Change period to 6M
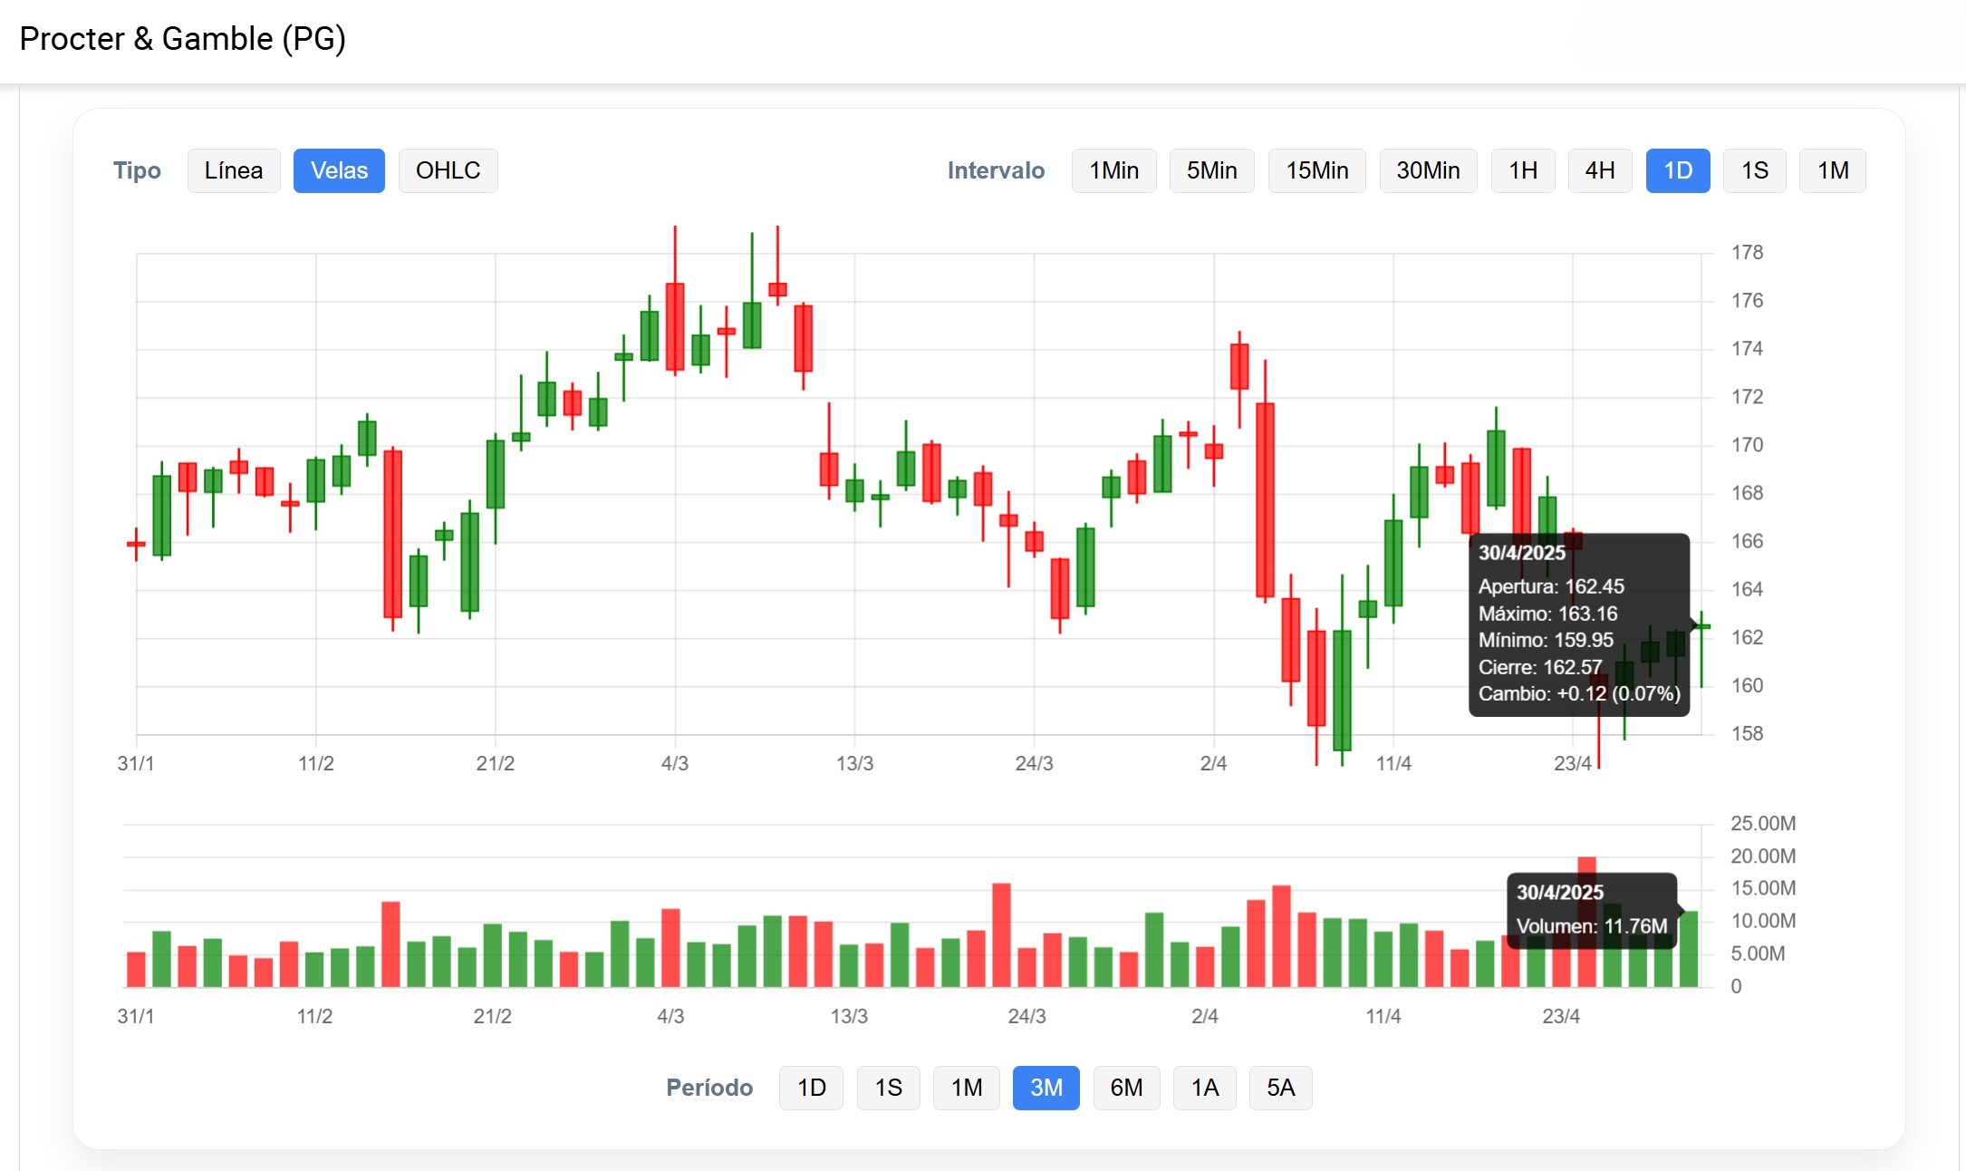This screenshot has width=1966, height=1171. click(x=1126, y=1088)
